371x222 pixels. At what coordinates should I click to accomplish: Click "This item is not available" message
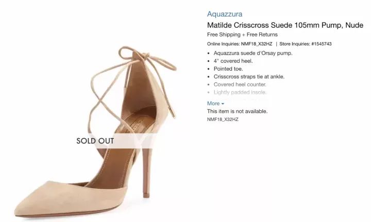pos(237,111)
